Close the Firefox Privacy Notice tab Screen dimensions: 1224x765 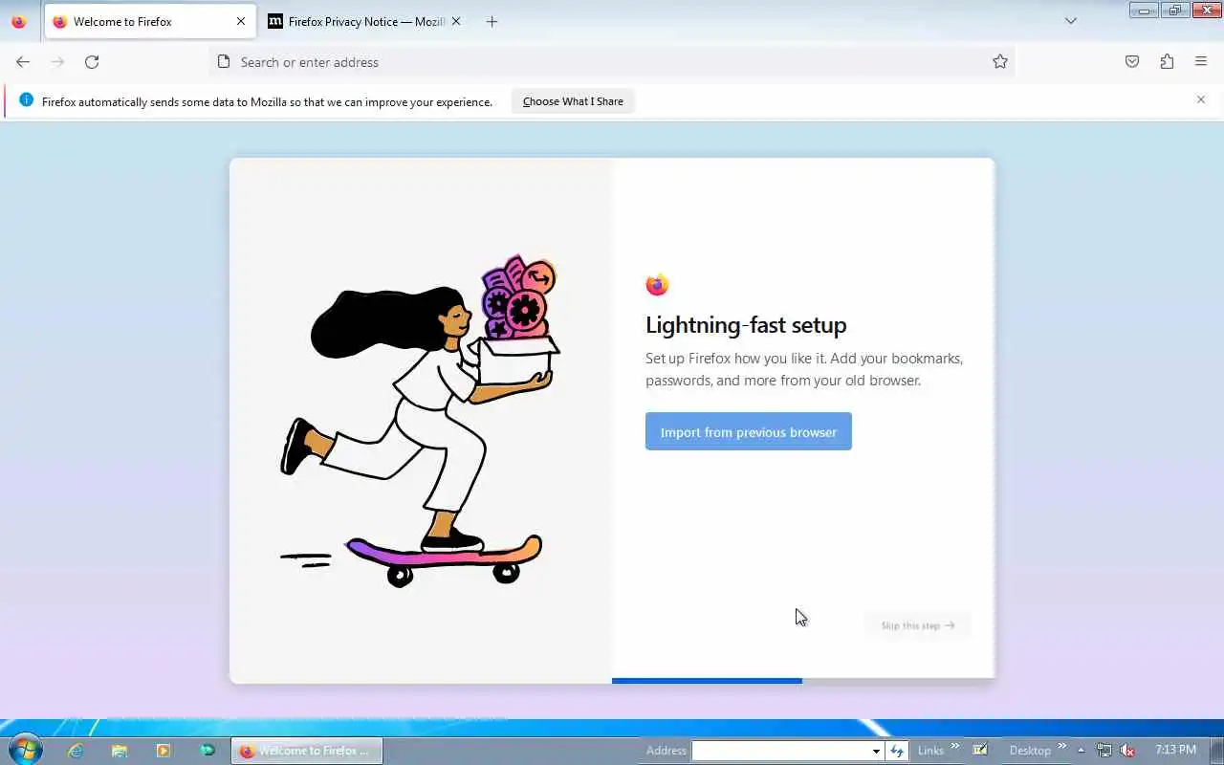click(455, 21)
